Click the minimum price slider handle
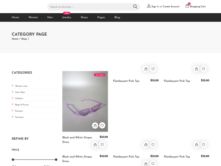This screenshot has width=221, height=166. (x=13, y=159)
